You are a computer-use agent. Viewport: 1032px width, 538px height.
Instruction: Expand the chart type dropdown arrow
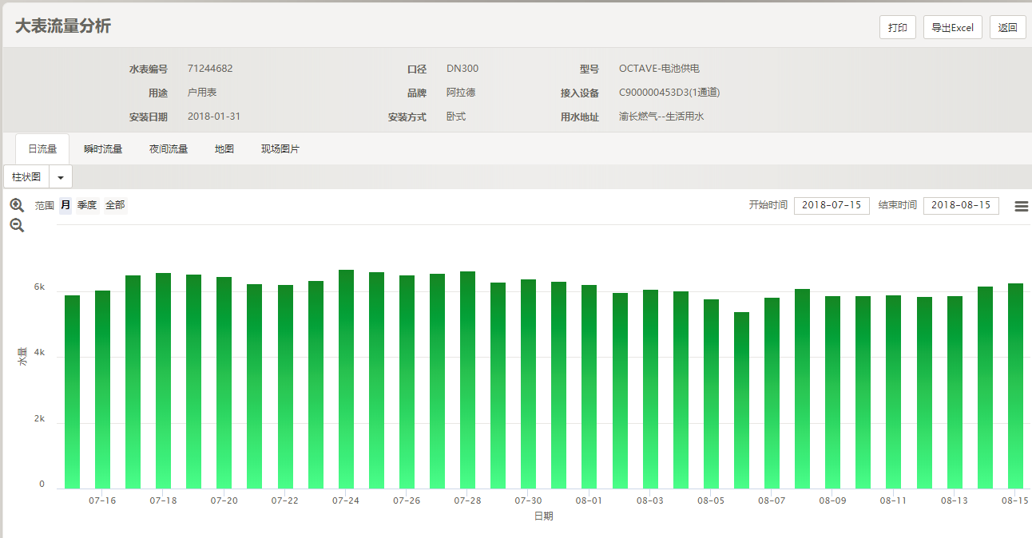click(61, 176)
